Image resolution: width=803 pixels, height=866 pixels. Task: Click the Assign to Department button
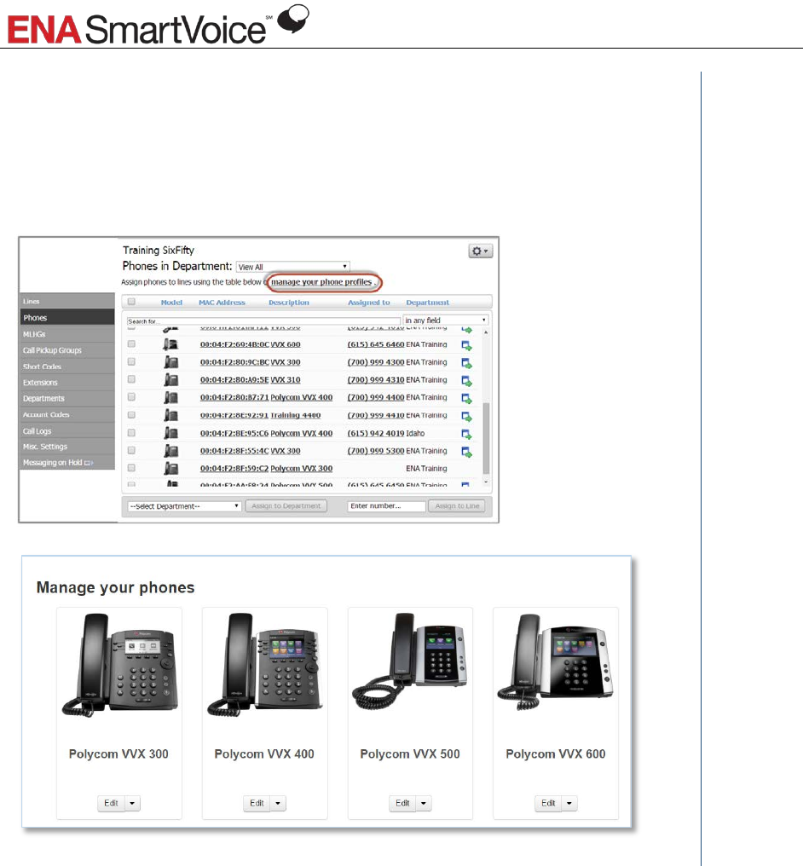pyautogui.click(x=286, y=506)
